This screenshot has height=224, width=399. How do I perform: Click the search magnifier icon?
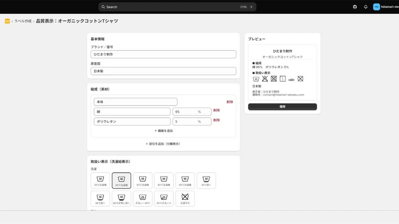click(103, 7)
